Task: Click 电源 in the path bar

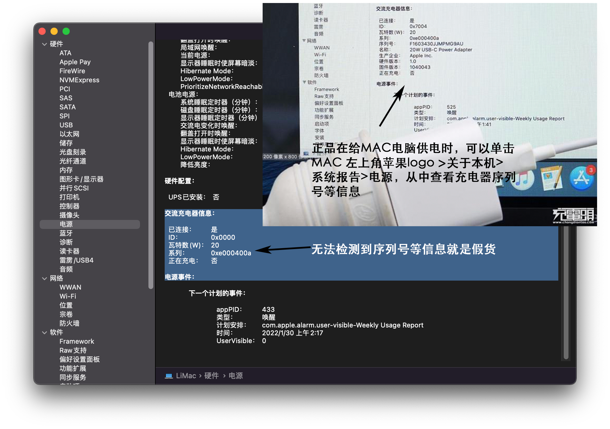Action: tap(236, 376)
